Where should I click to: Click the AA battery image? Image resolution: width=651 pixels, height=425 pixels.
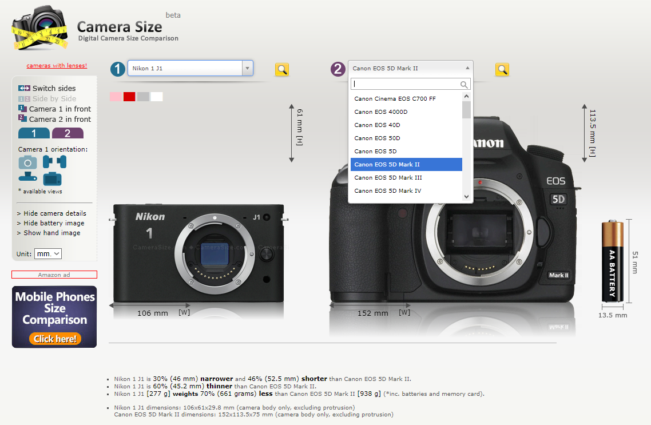point(613,261)
